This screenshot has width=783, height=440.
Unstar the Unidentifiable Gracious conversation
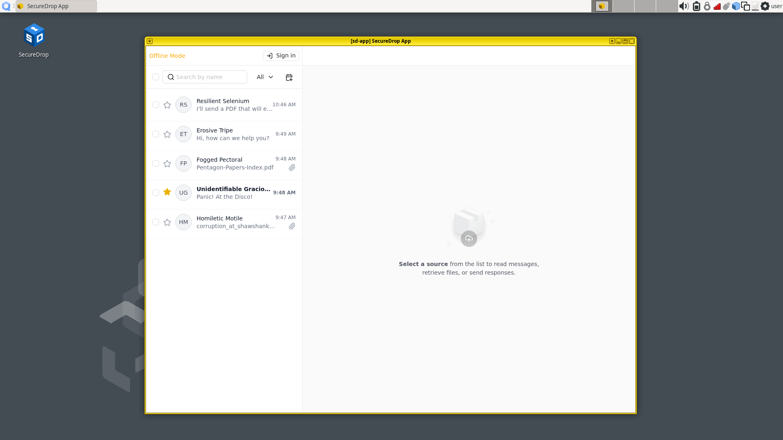pos(167,192)
